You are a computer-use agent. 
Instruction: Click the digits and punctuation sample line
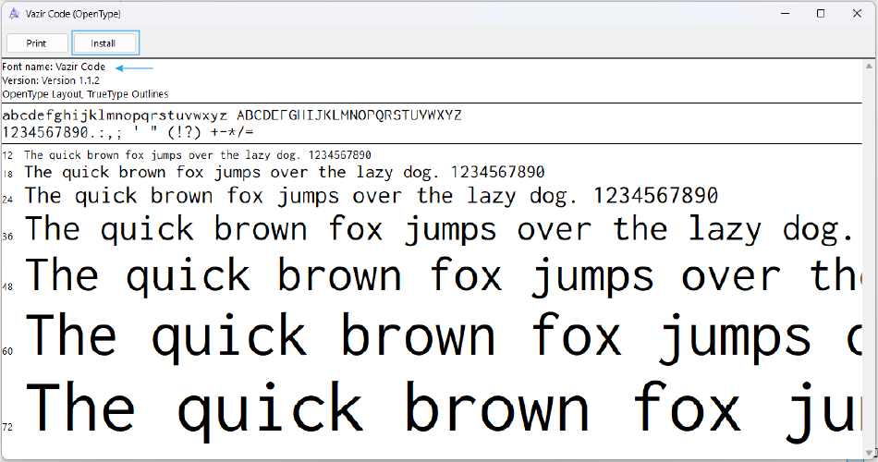(128, 132)
